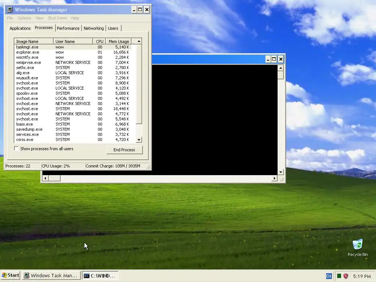
Task: Click command prompt scroll down arrow
Action: coord(281,172)
